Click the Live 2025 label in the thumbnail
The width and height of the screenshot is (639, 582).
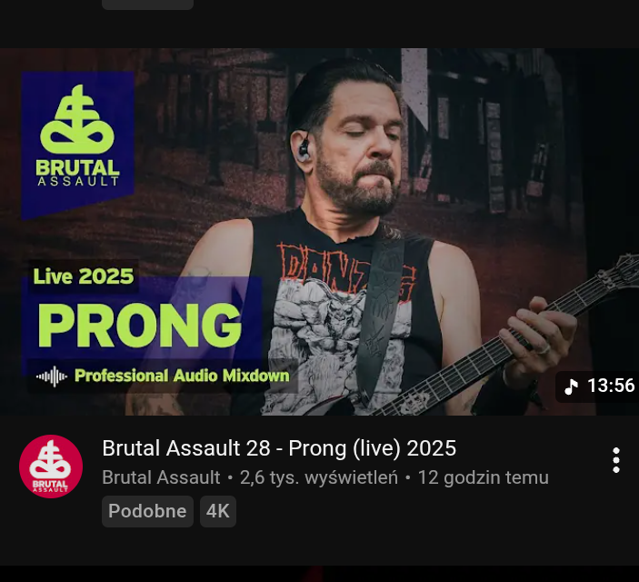(x=84, y=276)
